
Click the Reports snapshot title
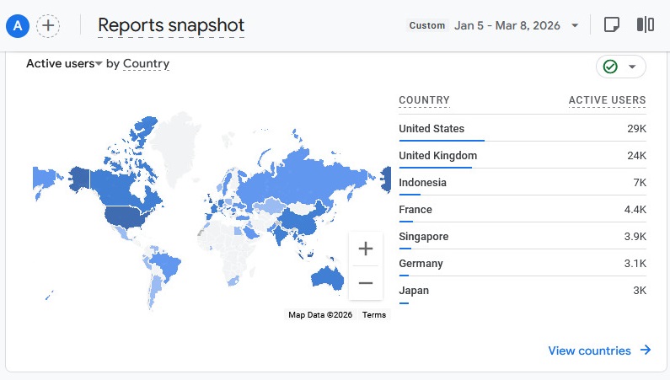171,25
